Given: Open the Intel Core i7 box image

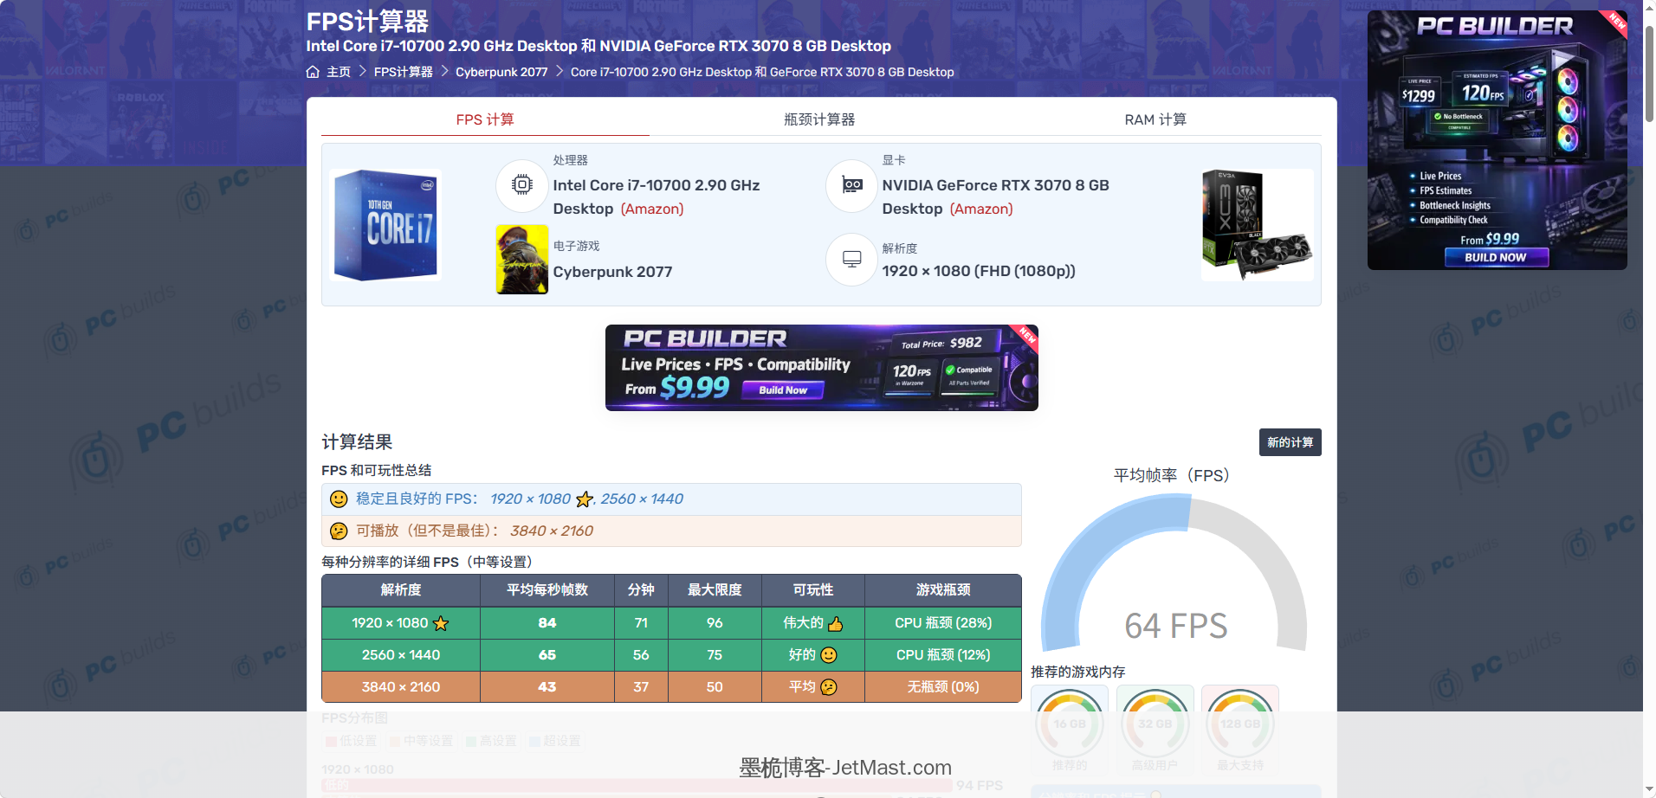Looking at the screenshot, I should point(386,225).
